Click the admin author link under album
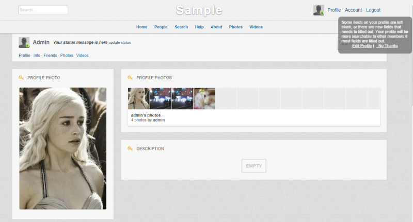 tap(159, 120)
